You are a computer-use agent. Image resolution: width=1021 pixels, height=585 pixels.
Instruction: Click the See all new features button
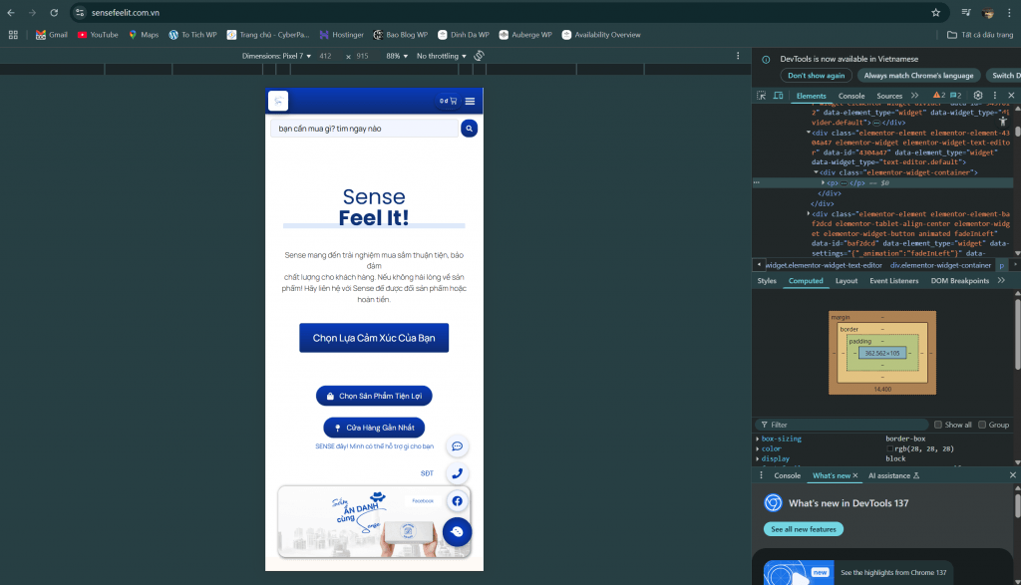click(803, 529)
